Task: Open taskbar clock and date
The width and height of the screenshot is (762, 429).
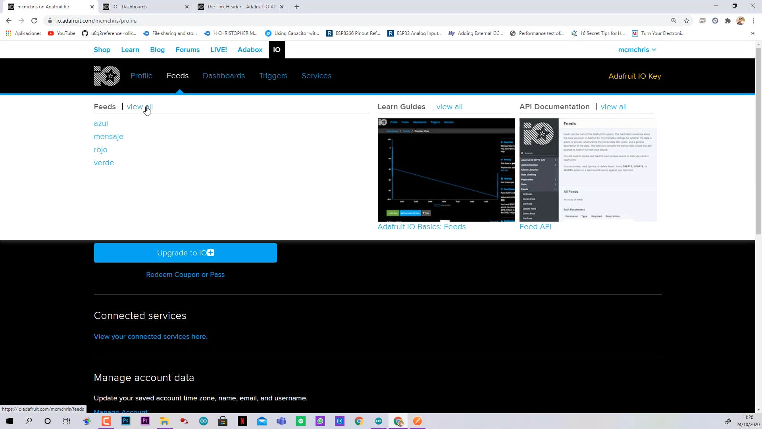Action: click(748, 421)
